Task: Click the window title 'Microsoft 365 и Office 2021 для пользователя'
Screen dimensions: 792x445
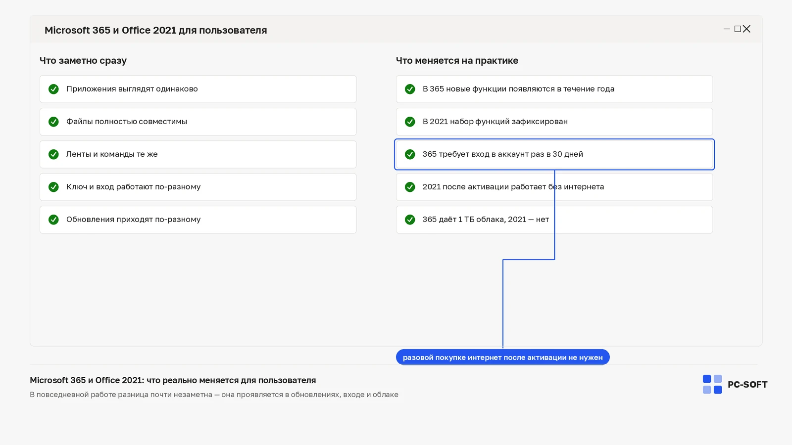Action: pyautogui.click(x=156, y=30)
